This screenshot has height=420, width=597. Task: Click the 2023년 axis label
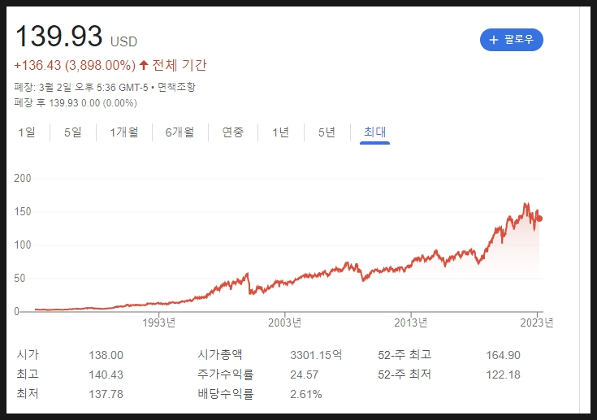pos(537,323)
